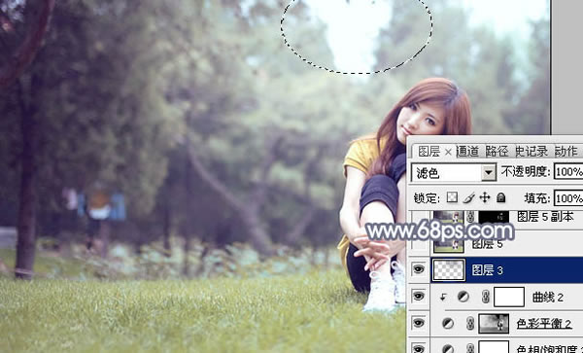Click the 填充 fill value field

568,197
